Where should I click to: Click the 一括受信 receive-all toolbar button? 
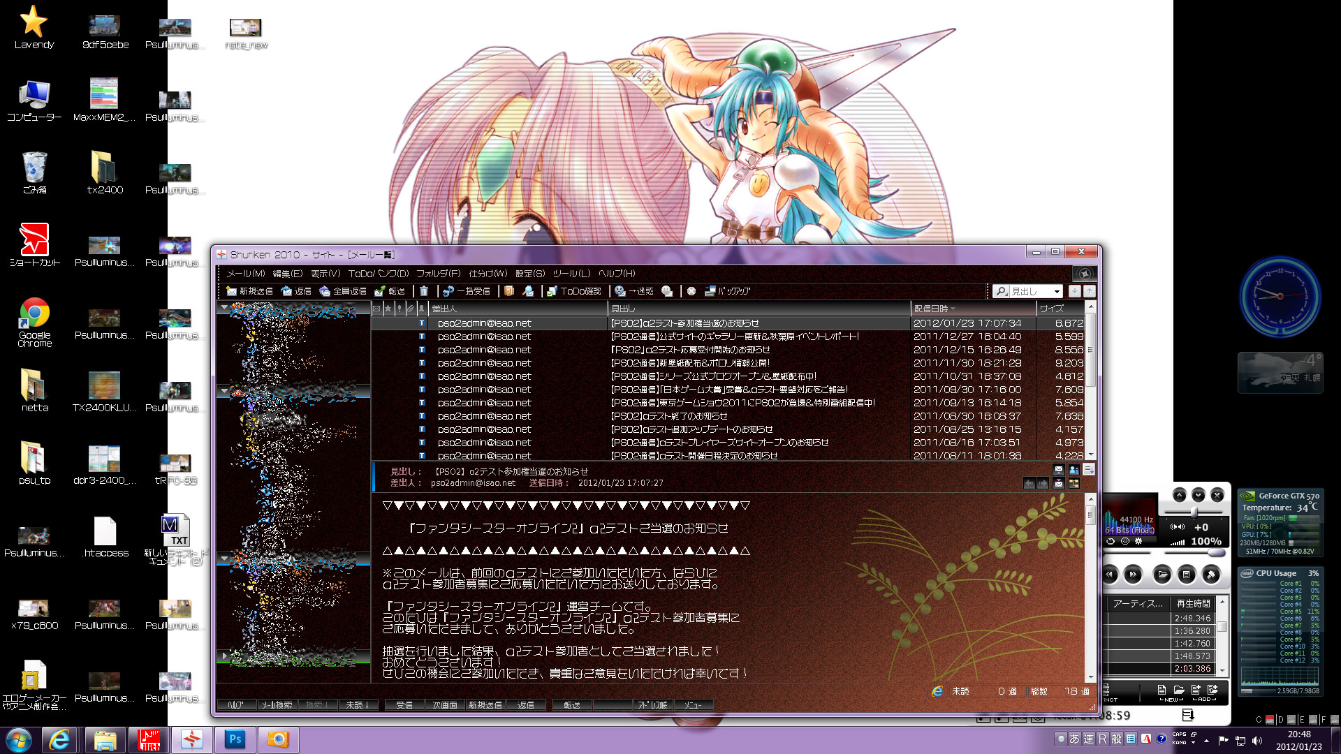coord(466,291)
